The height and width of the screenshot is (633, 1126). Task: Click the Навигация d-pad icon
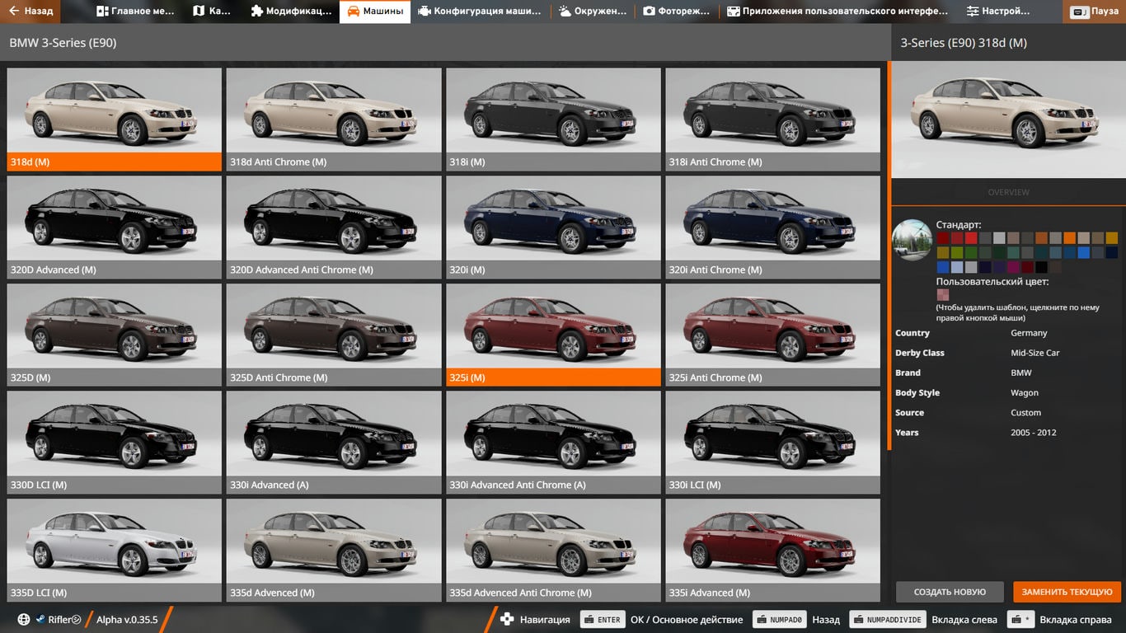(x=508, y=619)
